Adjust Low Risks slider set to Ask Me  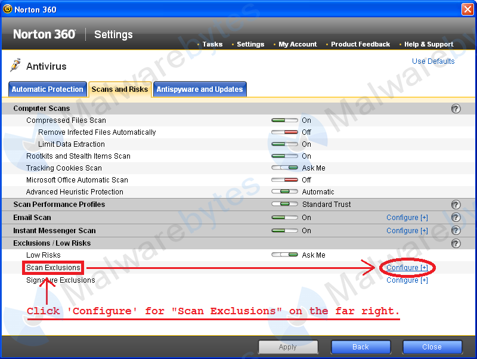(x=284, y=255)
